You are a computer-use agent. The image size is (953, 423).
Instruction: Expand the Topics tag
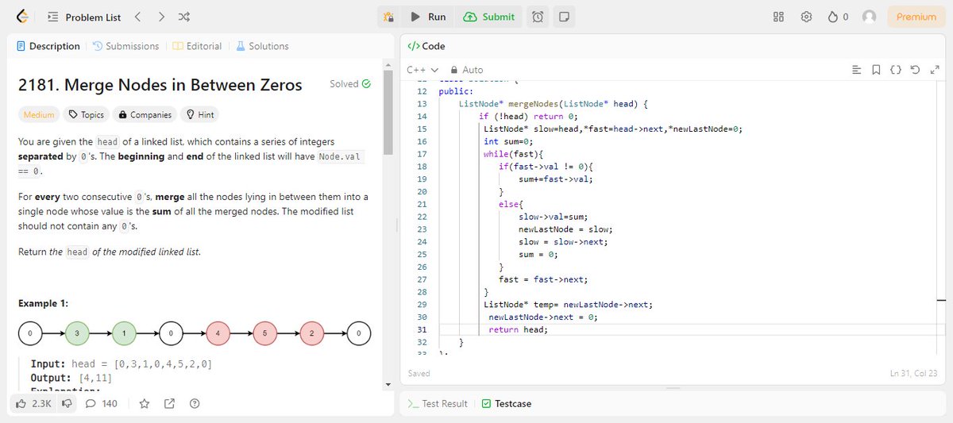(x=87, y=115)
